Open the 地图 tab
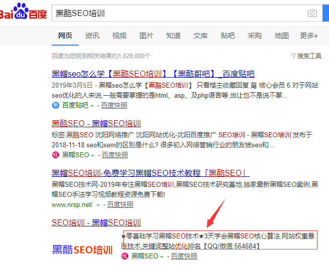329x267 pixels. pyautogui.click(x=281, y=36)
